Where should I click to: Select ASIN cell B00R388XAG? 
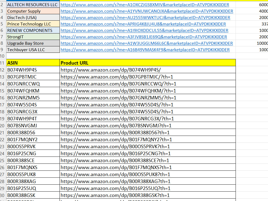tap(33, 181)
